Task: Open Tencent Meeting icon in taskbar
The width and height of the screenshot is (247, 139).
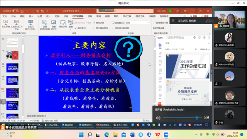Action: (166, 135)
